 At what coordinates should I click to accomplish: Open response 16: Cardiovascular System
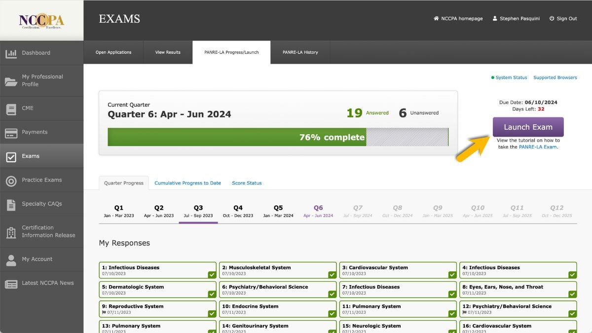518,327
